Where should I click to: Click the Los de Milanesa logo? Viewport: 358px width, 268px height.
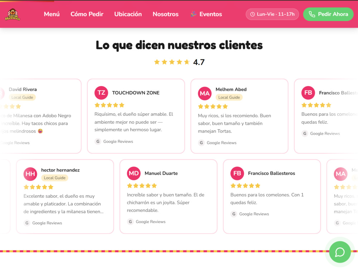coord(13,14)
